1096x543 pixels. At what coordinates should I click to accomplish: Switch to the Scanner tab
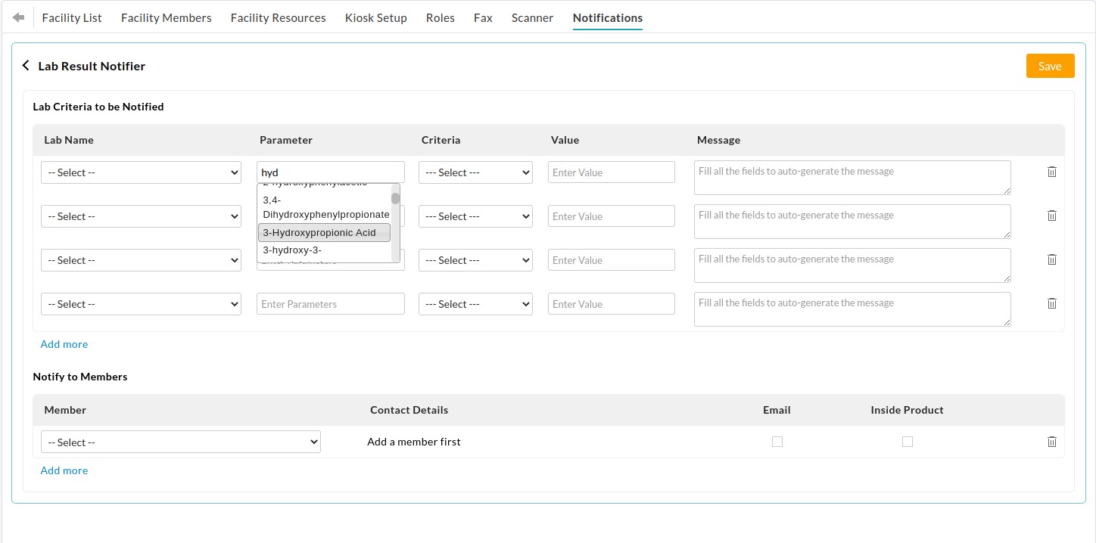pos(532,17)
